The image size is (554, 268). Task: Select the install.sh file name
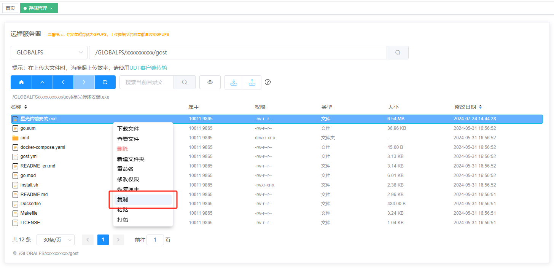29,185
